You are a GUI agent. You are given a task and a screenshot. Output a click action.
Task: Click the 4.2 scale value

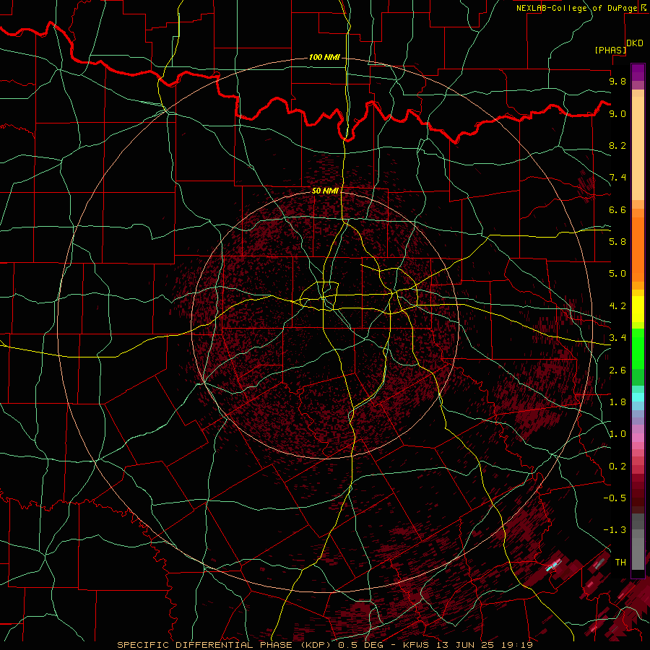click(x=617, y=306)
